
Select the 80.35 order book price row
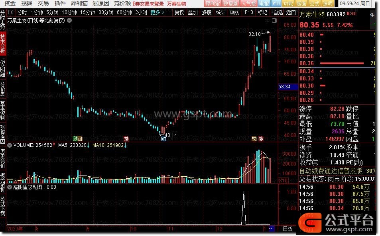[337, 63]
